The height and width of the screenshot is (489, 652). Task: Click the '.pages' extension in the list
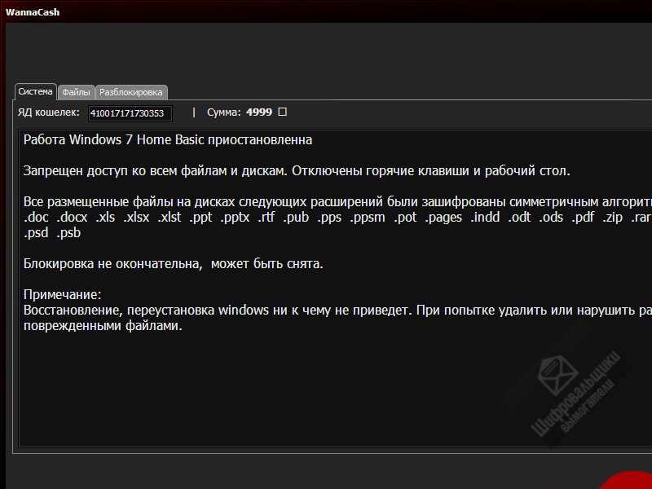click(443, 218)
